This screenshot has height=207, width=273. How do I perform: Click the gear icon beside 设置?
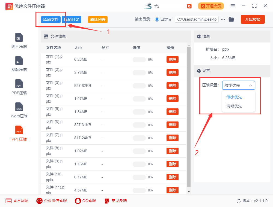199,71
